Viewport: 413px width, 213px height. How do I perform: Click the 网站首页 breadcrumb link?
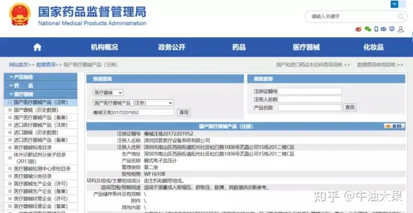[x=18, y=65]
